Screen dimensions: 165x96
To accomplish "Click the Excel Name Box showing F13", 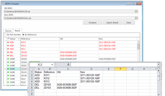I will pyautogui.click(x=40, y=65).
